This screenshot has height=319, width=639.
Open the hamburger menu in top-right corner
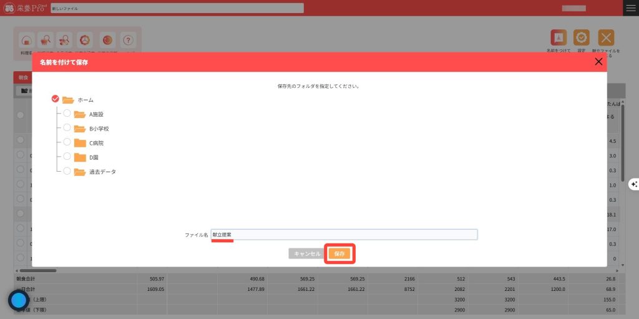click(631, 7)
